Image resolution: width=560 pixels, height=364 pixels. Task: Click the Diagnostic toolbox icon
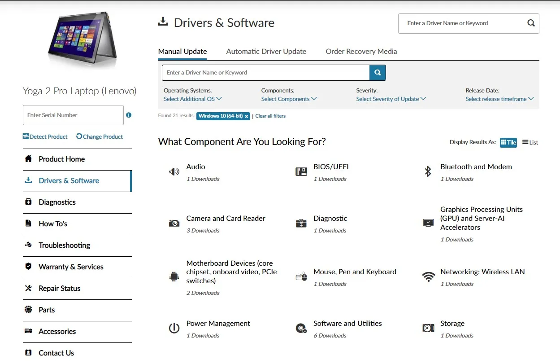tap(301, 223)
